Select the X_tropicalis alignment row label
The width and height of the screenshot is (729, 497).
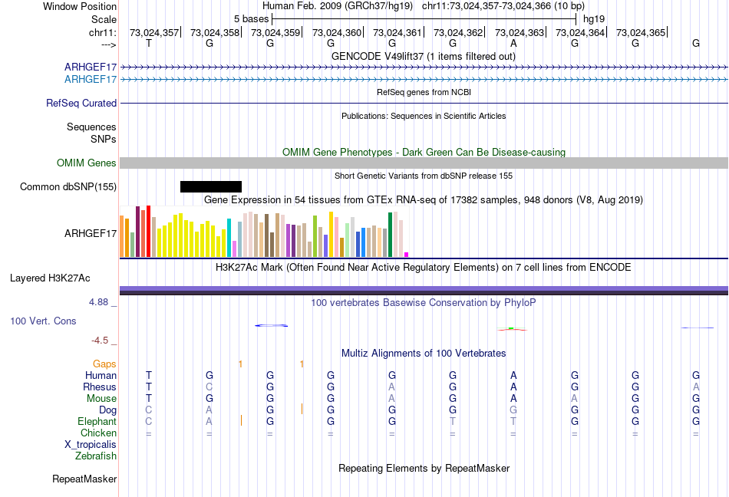pos(91,445)
